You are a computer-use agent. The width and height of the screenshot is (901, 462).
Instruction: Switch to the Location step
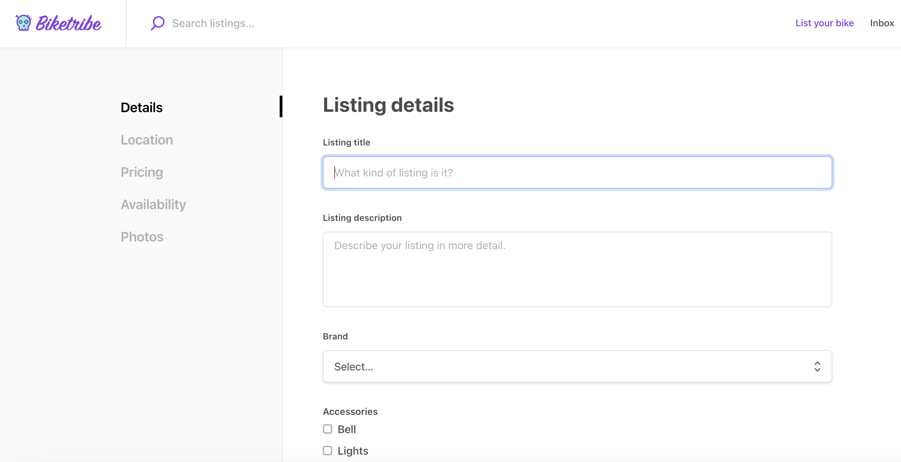click(147, 140)
